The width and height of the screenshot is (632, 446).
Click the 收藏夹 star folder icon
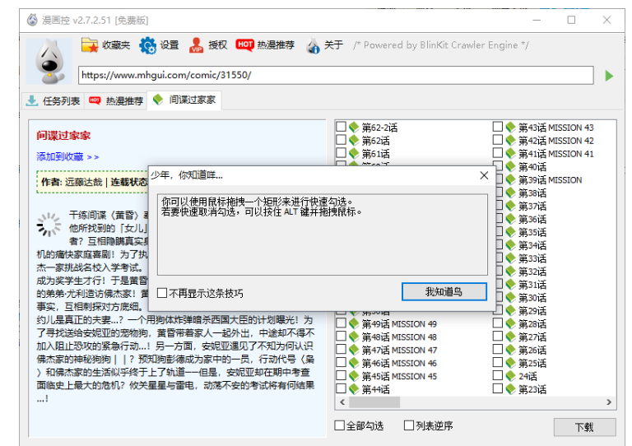[x=89, y=45]
